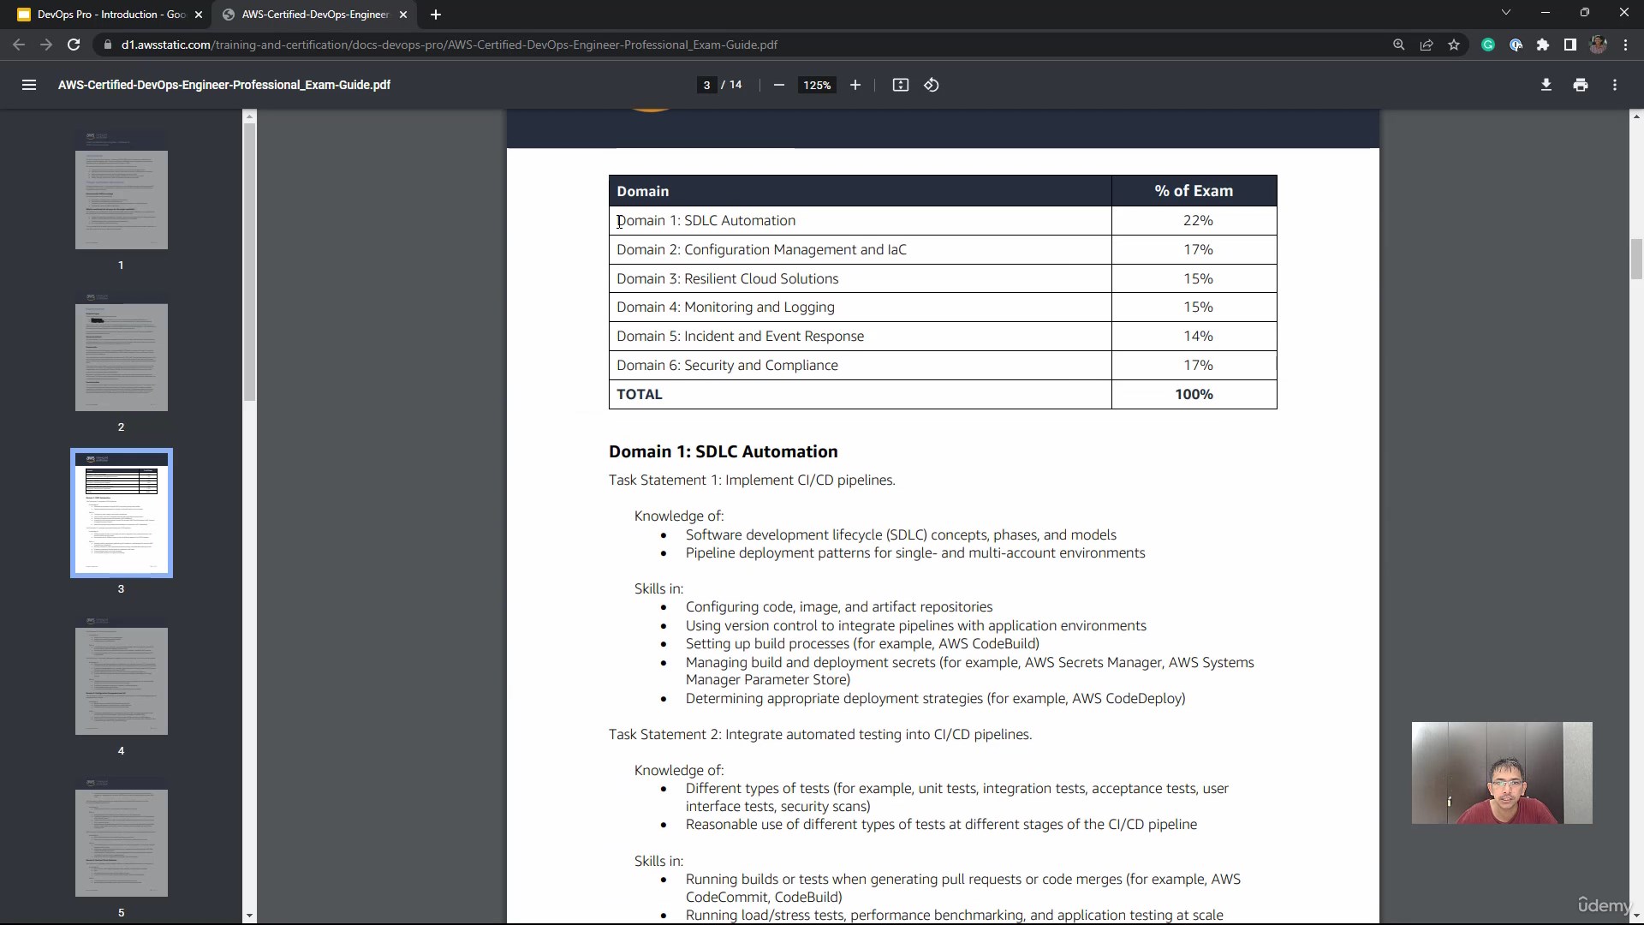Screen dimensions: 1644x925
Task: Zoom in with the plus button
Action: point(855,85)
